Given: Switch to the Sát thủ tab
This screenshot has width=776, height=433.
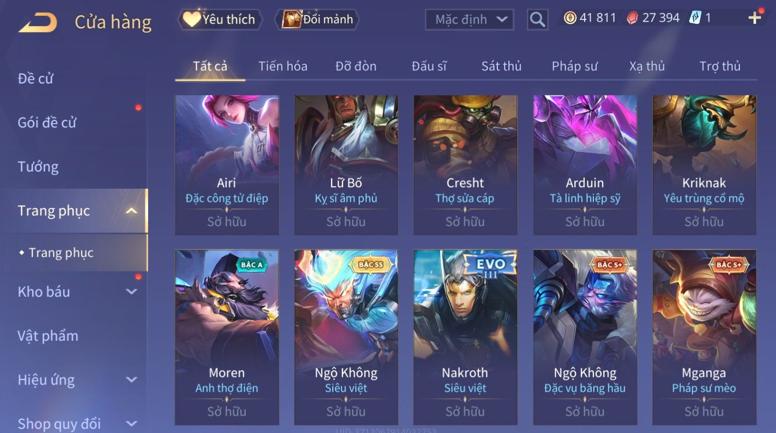Looking at the screenshot, I should pyautogui.click(x=502, y=66).
